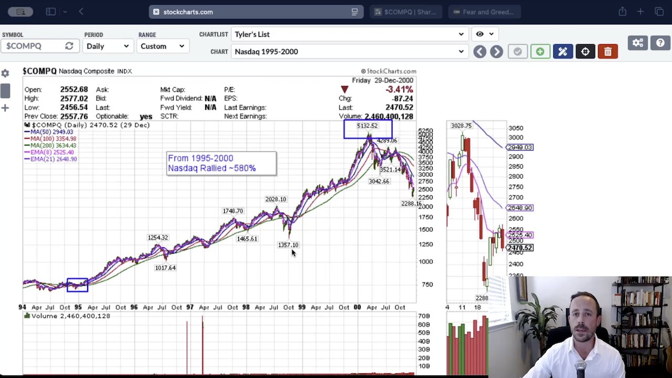
Task: Show Safari tab overview
Action: pyautogui.click(x=659, y=12)
